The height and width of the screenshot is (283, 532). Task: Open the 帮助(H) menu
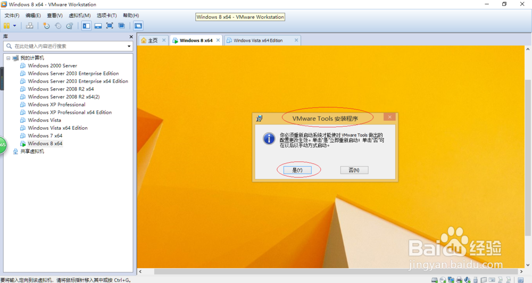point(131,15)
